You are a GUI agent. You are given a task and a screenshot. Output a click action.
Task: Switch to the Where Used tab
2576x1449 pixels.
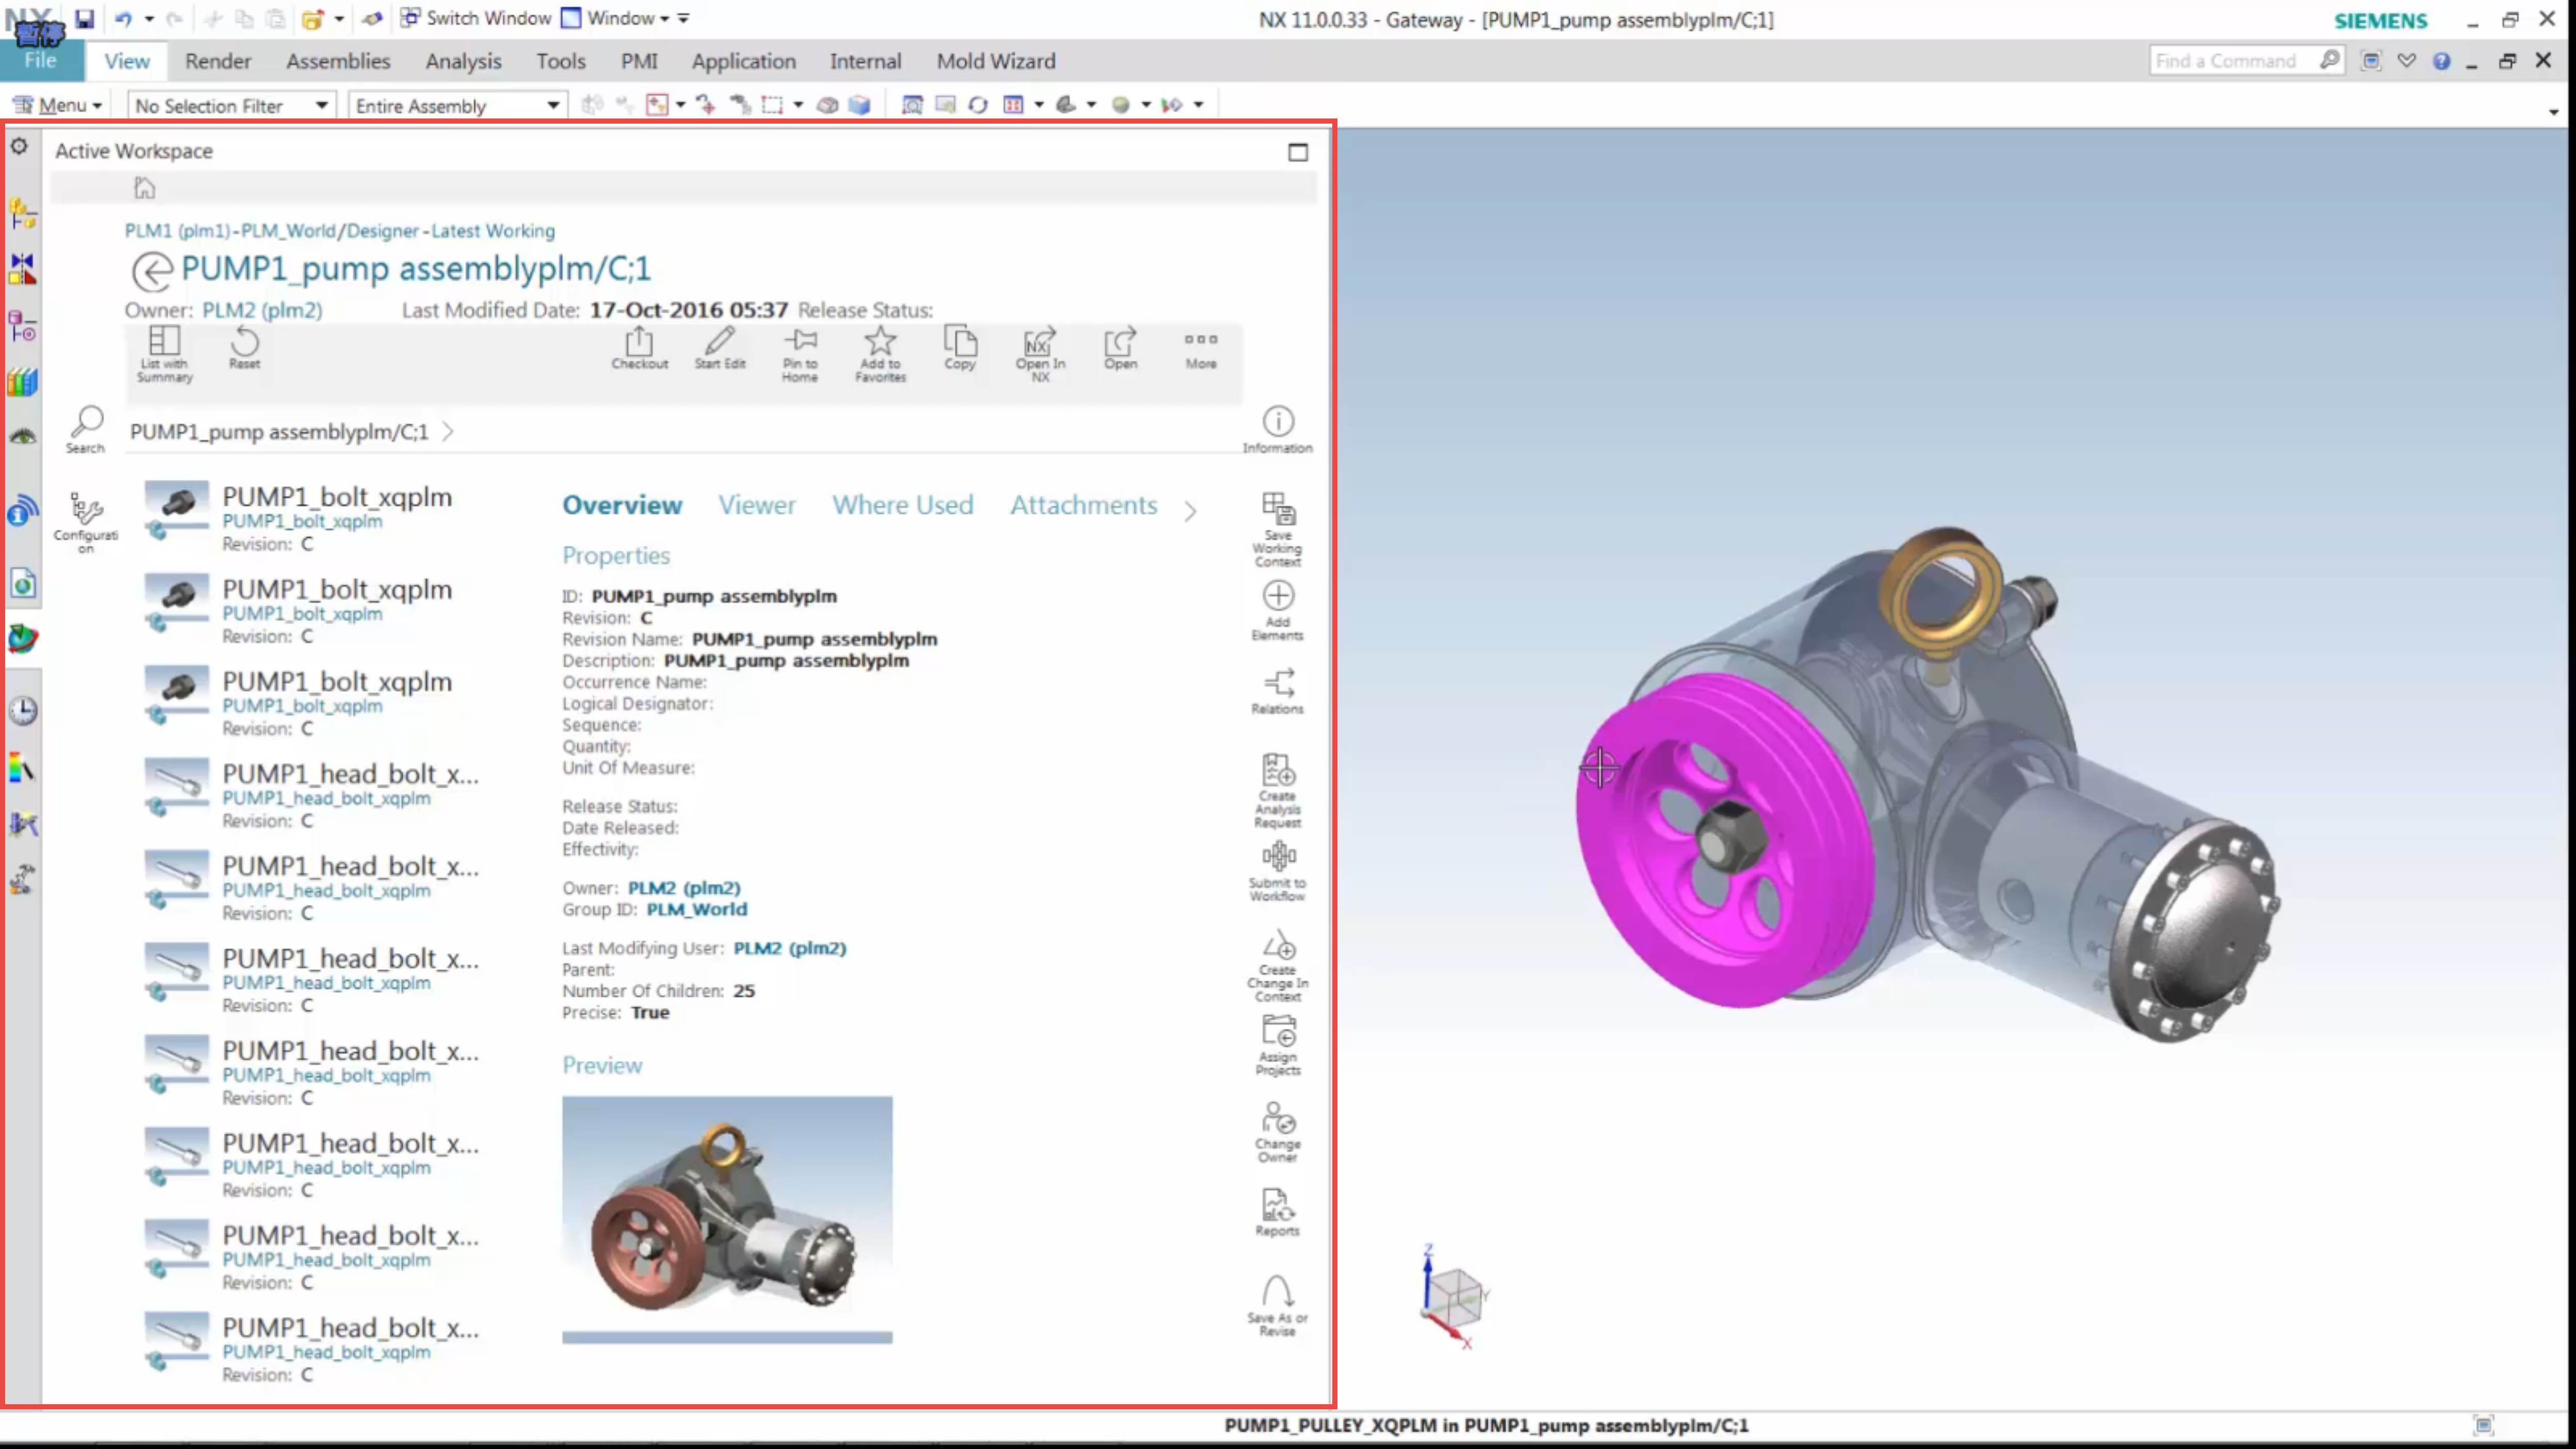coord(902,505)
